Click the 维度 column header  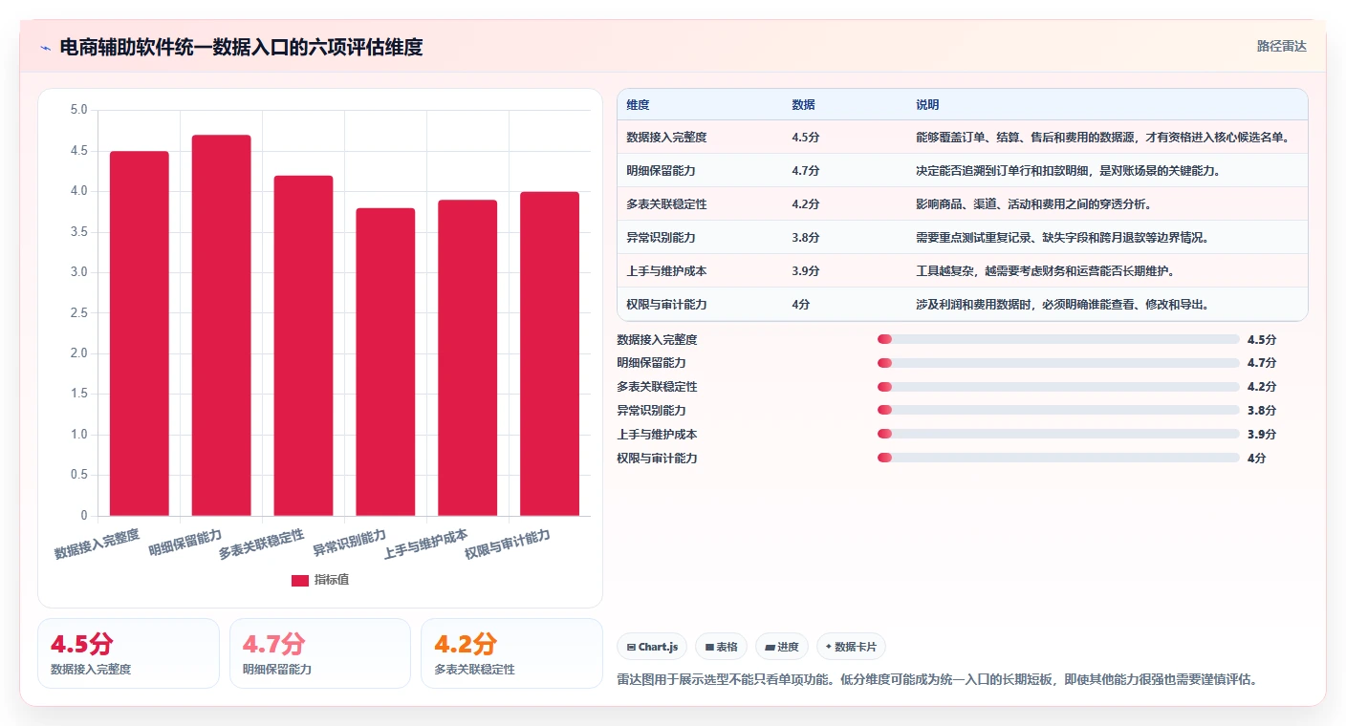pos(638,105)
